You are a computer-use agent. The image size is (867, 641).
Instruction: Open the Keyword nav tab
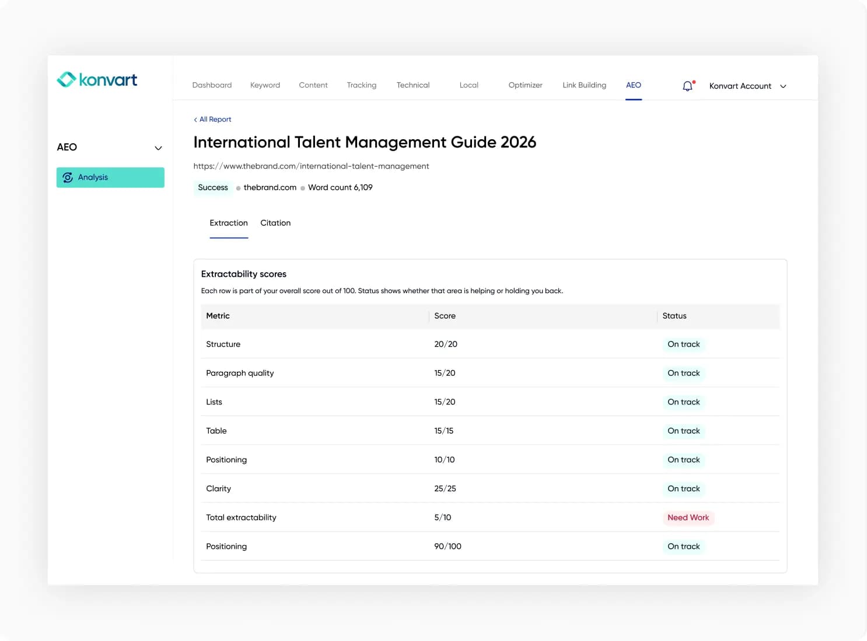265,85
